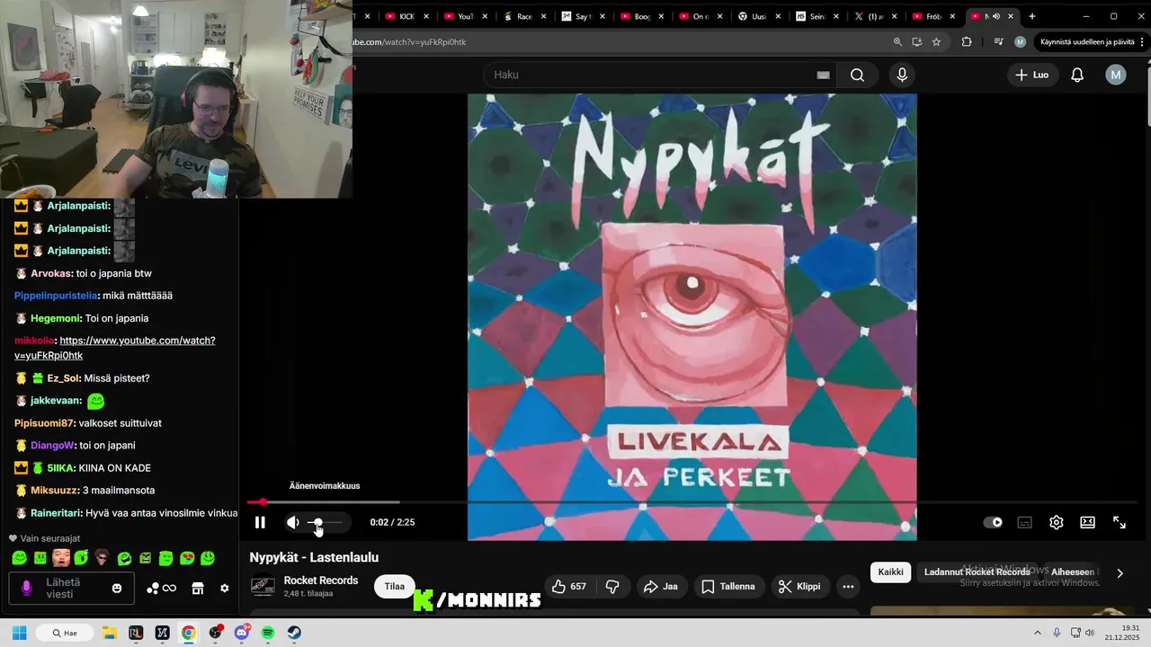Open Spotify from the taskbar
1151x647 pixels.
pos(268,633)
